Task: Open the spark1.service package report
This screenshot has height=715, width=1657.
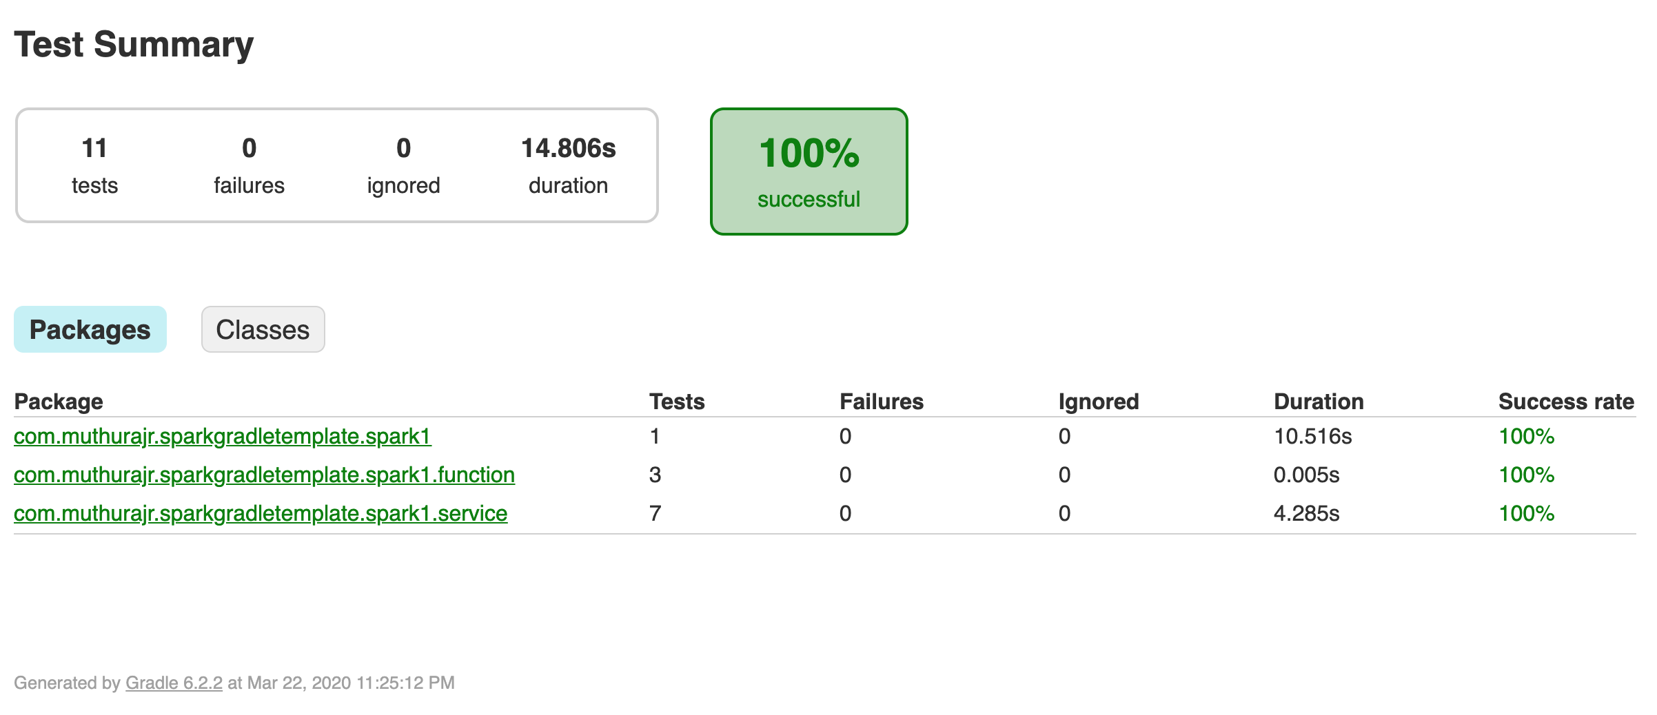Action: pyautogui.click(x=261, y=513)
